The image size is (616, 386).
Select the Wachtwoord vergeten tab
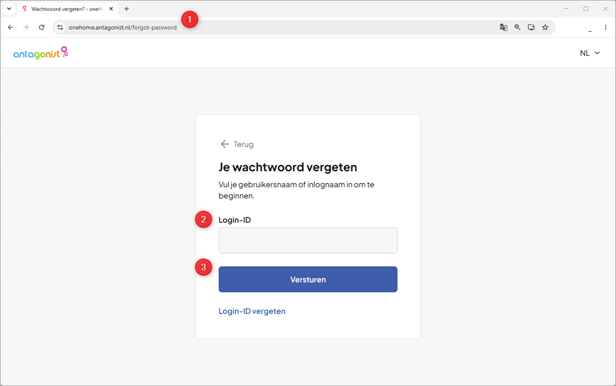67,9
